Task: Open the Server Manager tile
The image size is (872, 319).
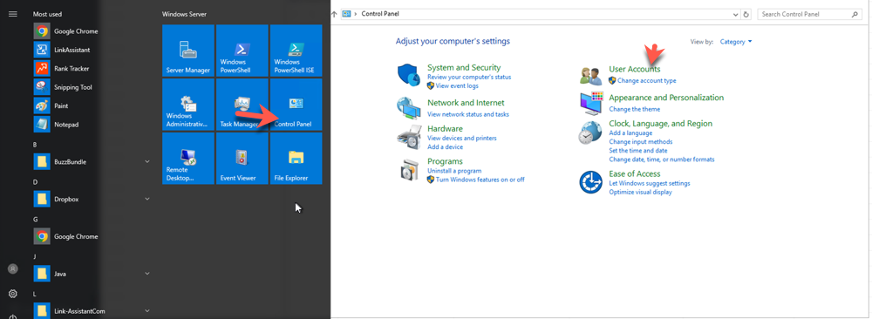Action: pos(188,51)
